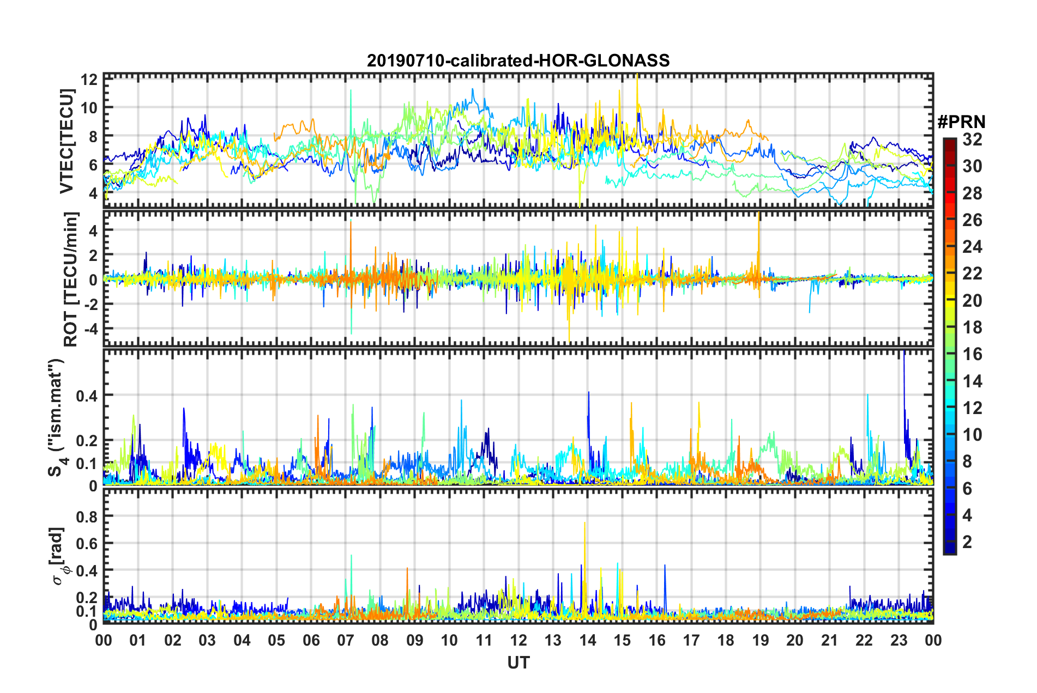The image size is (1037, 693).
Task: Click the "09" hour tick label
Action: click(415, 640)
